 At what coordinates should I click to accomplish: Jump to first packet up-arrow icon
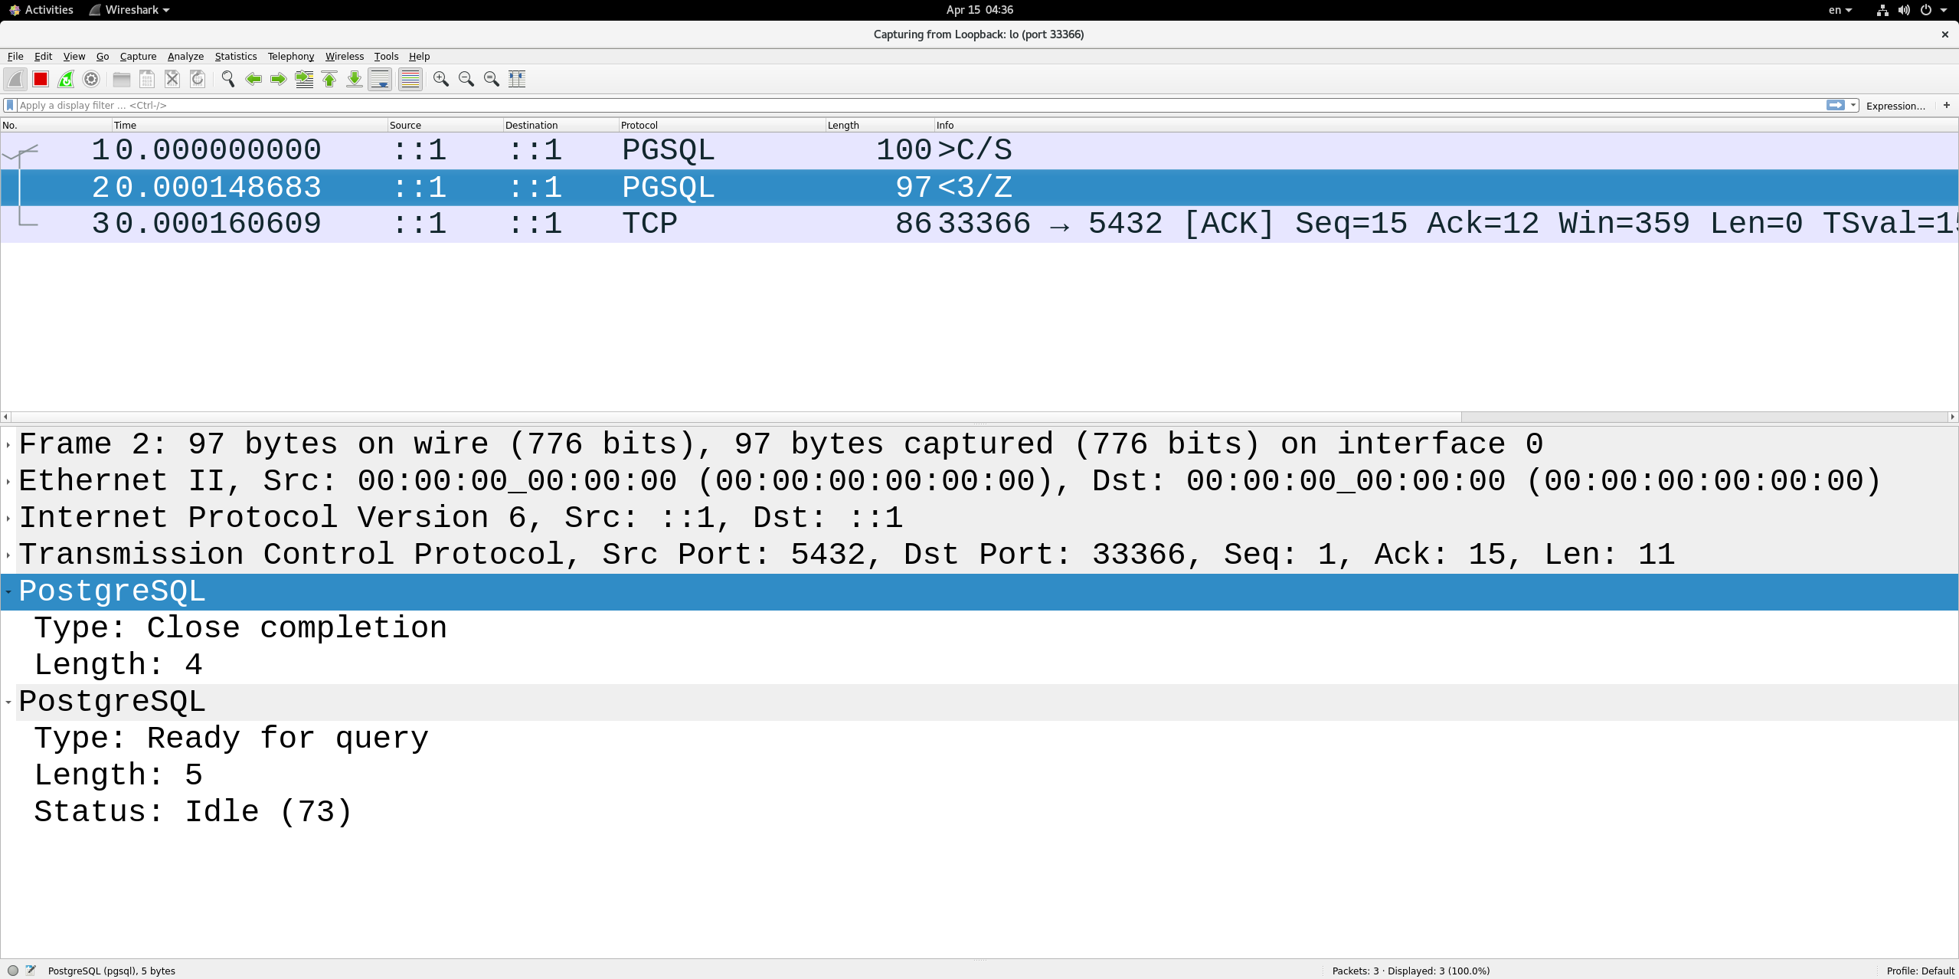[x=329, y=79]
